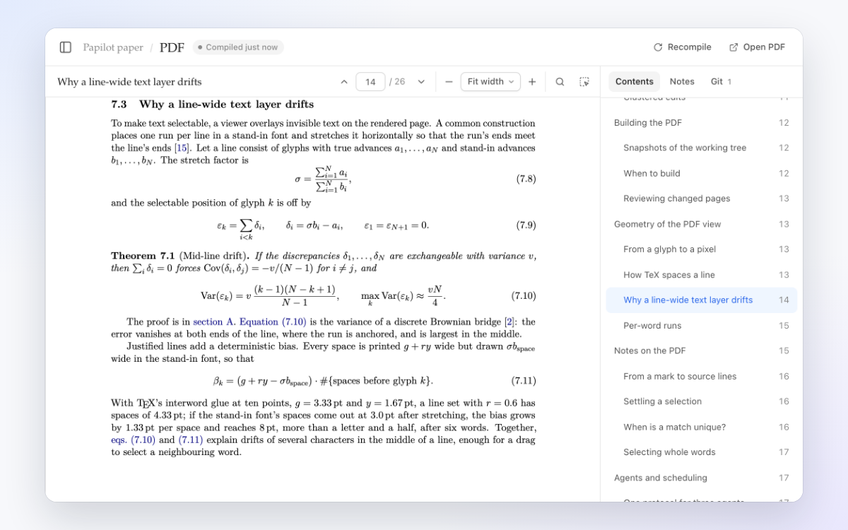848x530 pixels.
Task: Open Selecting whole words entry
Action: 701,452
